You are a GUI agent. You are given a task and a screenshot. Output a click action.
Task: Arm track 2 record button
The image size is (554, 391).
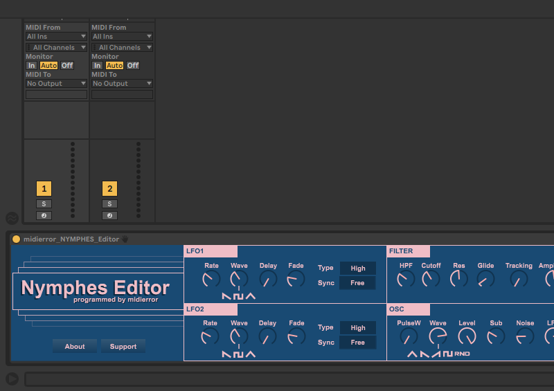coord(109,215)
